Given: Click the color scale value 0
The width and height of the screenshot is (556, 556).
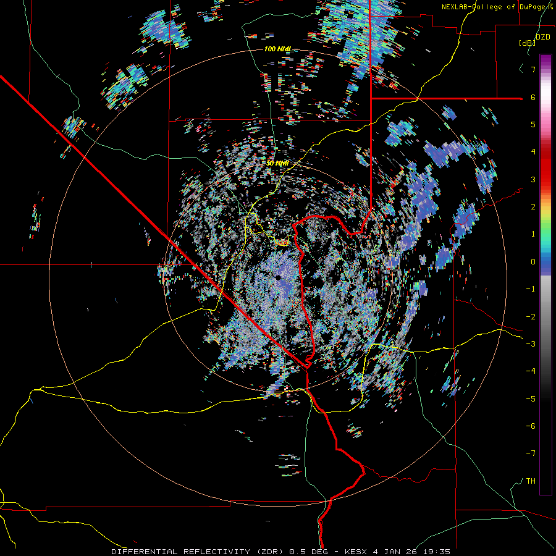Looking at the screenshot, I should coord(533,262).
